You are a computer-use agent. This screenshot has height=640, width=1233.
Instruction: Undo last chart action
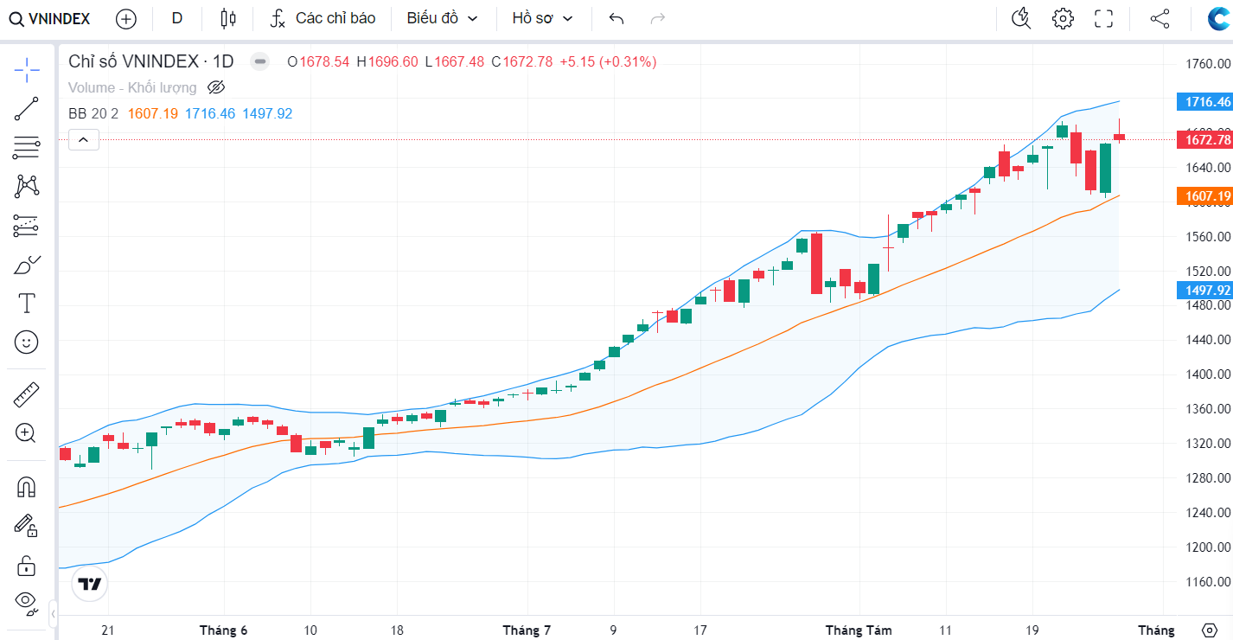pos(616,19)
